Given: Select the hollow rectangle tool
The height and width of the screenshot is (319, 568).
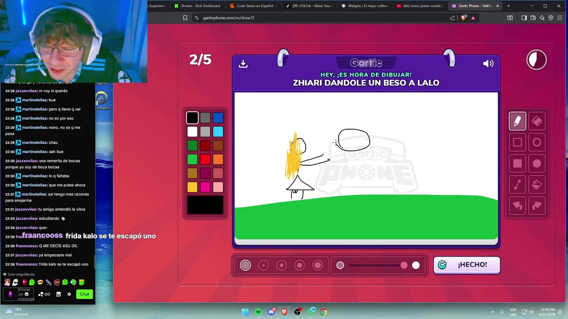Looking at the screenshot, I should [517, 142].
